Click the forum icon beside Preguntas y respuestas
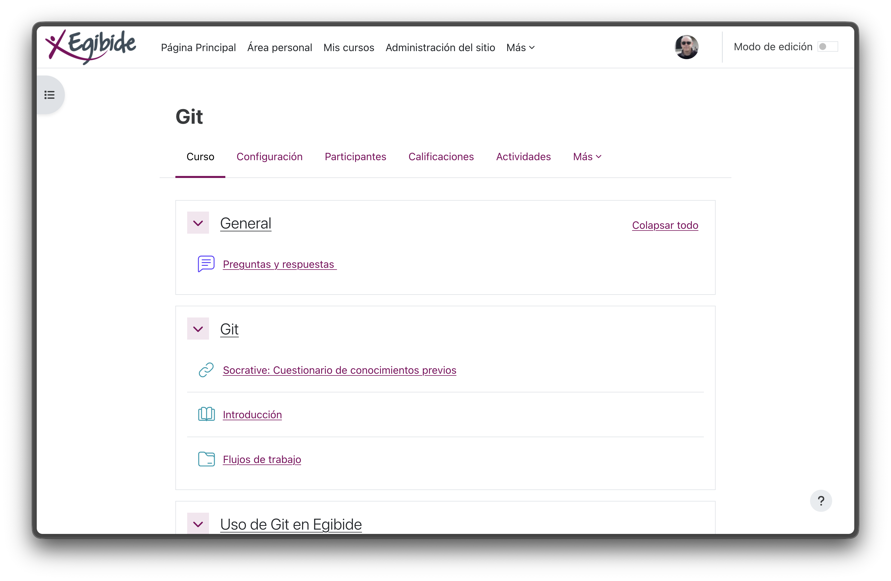Image resolution: width=891 pixels, height=581 pixels. 206,264
